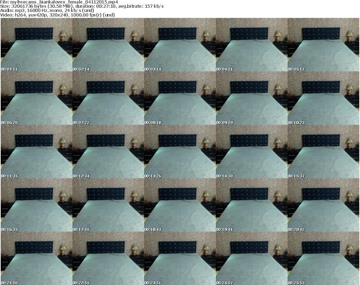The width and height of the screenshot is (360, 285).
Task: Pick the thumbnail at 00:07:22
Action: [108, 98]
